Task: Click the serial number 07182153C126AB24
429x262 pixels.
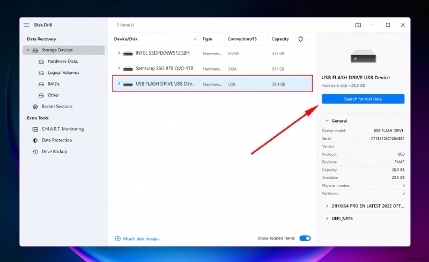Action: 388,138
